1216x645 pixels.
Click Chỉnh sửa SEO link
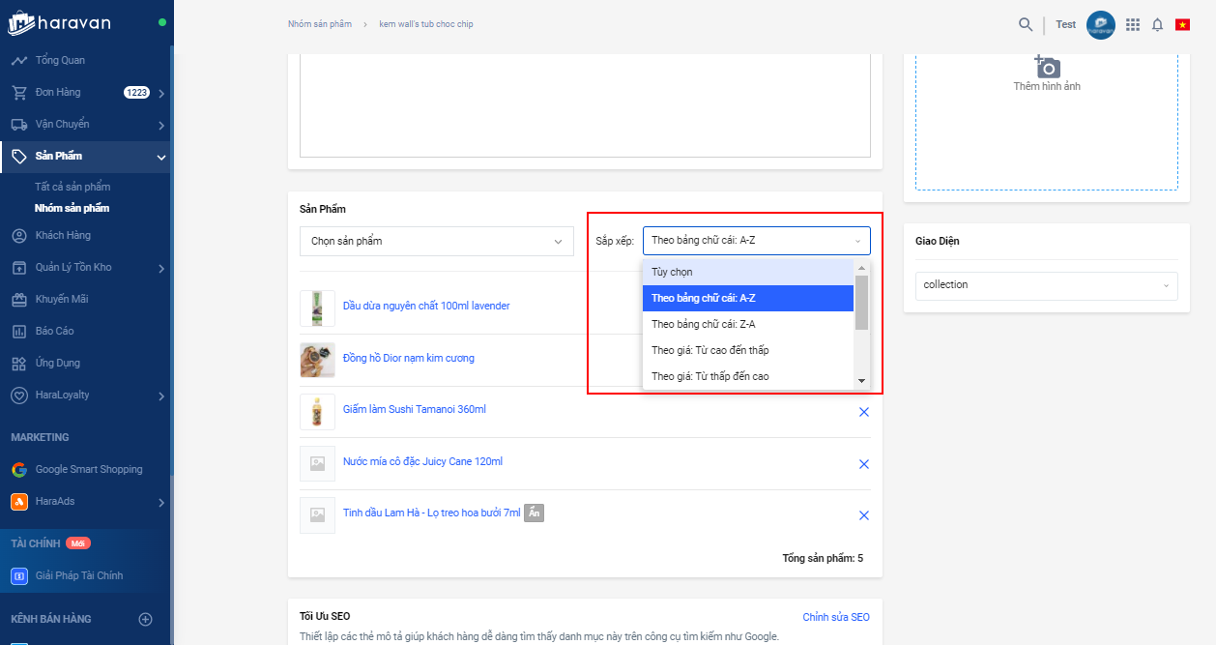(836, 617)
